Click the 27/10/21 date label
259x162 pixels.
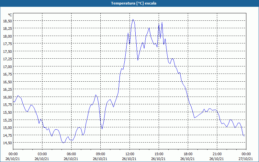click(x=245, y=159)
